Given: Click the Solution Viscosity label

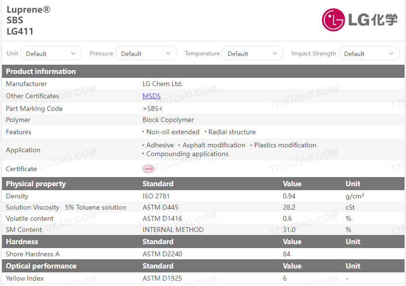Looking at the screenshot, I should pos(33,207).
